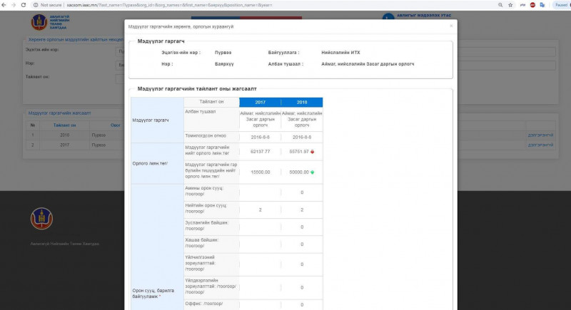The height and width of the screenshot is (310, 571).
Task: Select the 2018 column header
Action: click(x=301, y=102)
